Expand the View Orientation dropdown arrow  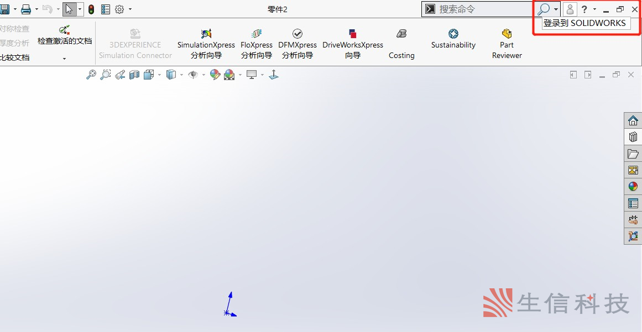[x=159, y=75]
